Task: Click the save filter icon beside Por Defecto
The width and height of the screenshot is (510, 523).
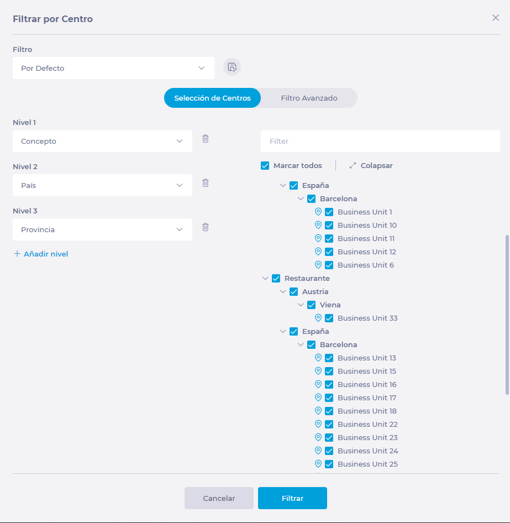Action: tap(232, 67)
